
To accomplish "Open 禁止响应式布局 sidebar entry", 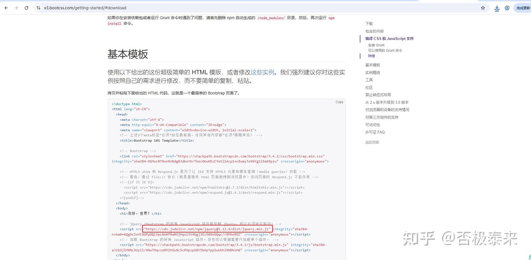I will 378,95.
